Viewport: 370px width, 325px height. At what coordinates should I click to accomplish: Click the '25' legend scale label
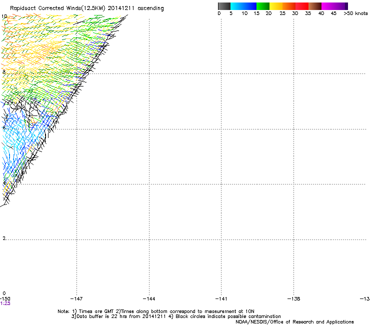282,13
